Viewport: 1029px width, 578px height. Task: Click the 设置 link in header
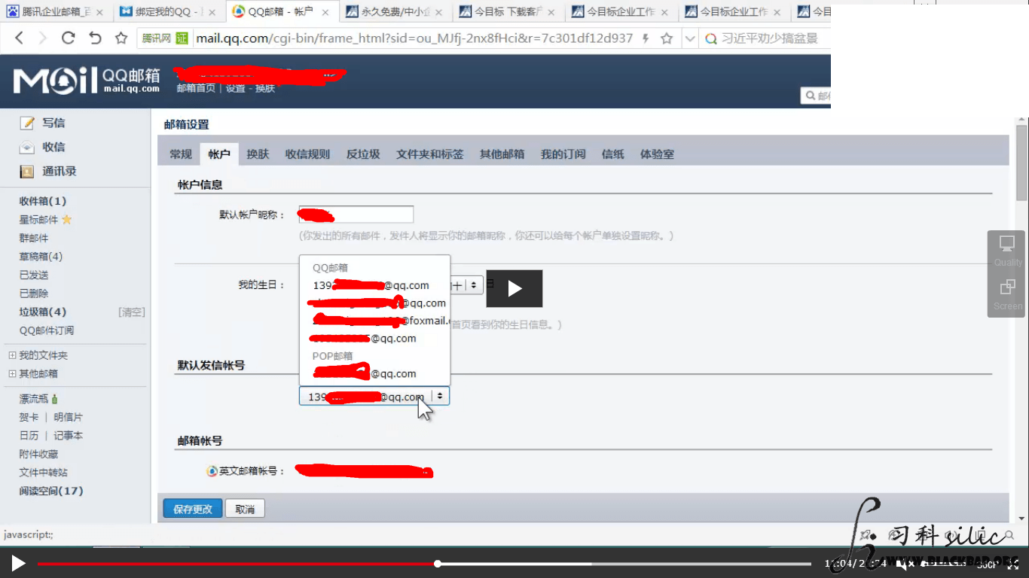coord(236,89)
